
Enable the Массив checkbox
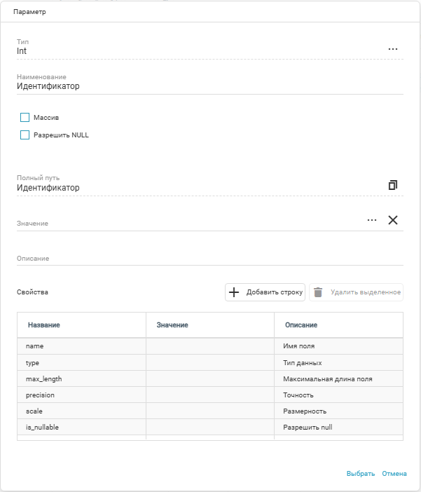pos(25,117)
